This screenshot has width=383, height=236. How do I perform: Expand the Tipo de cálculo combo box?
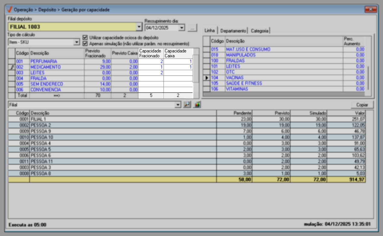pyautogui.click(x=77, y=43)
